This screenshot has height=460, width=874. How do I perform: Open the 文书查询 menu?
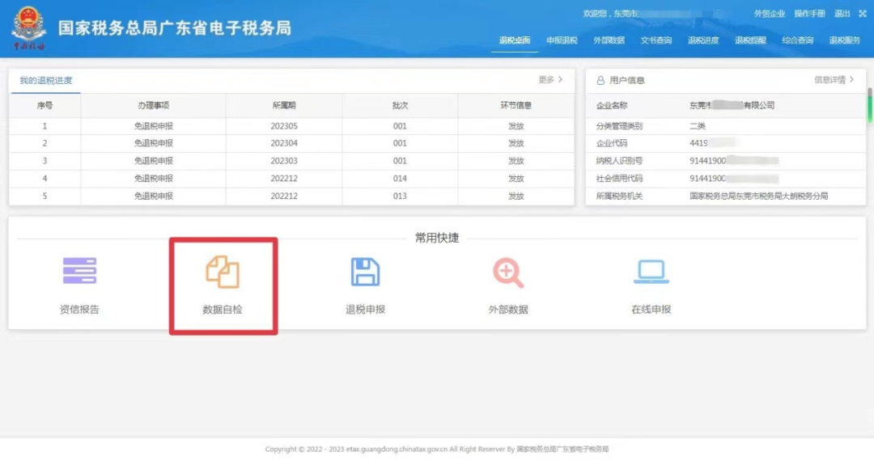coord(656,40)
